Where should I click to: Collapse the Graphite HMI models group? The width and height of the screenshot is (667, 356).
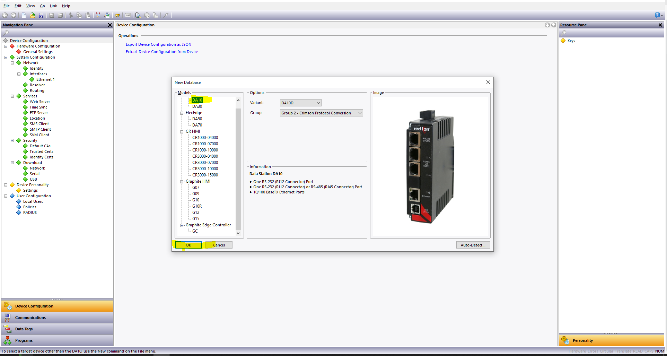pos(182,182)
